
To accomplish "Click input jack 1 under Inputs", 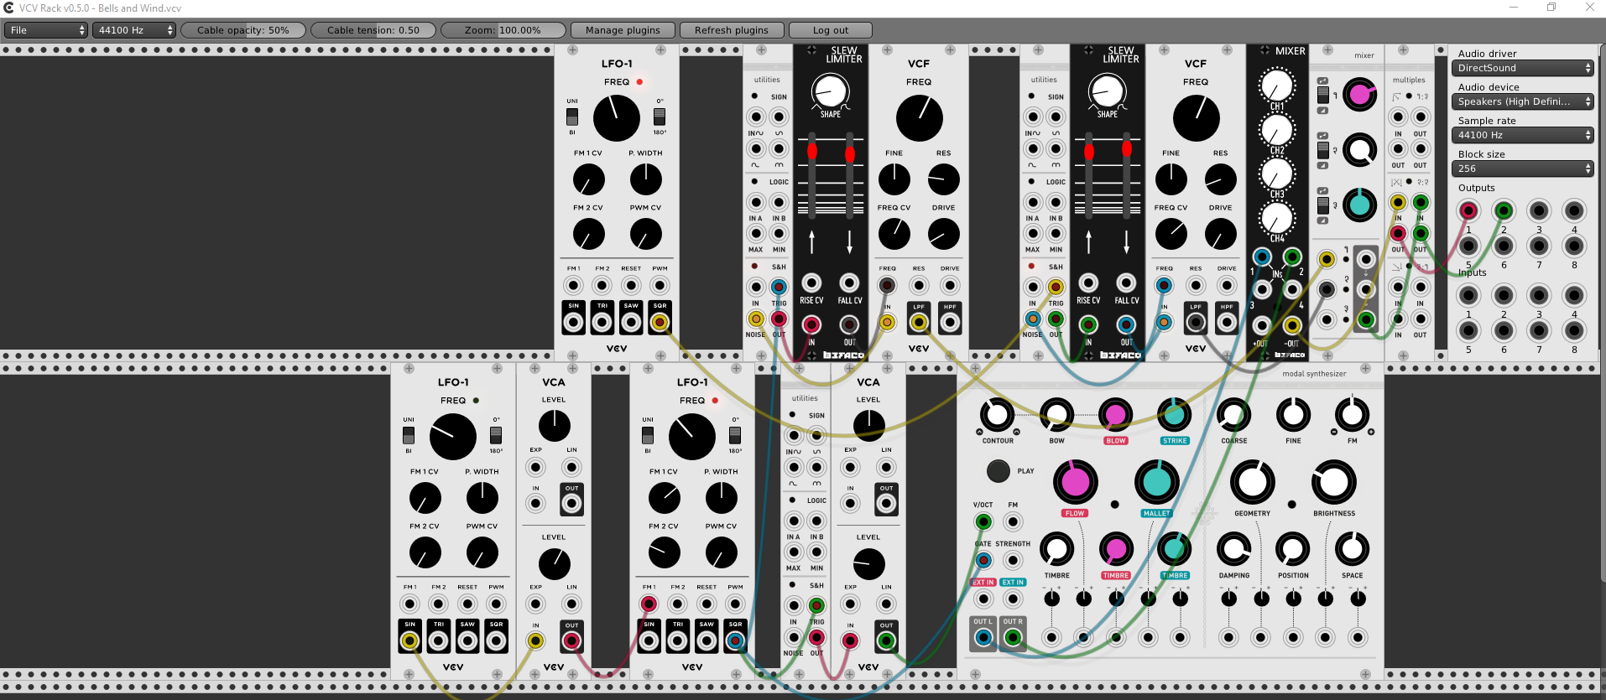I will click(x=1468, y=295).
